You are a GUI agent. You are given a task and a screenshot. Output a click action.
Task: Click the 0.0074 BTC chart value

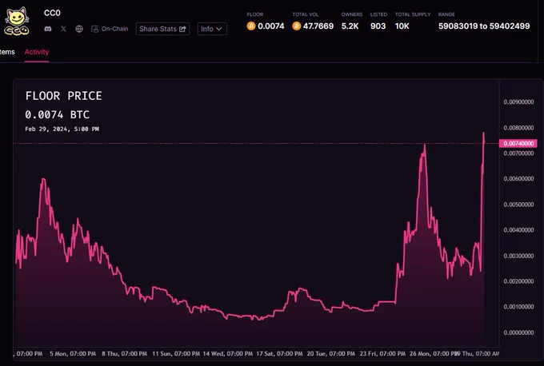pos(58,115)
